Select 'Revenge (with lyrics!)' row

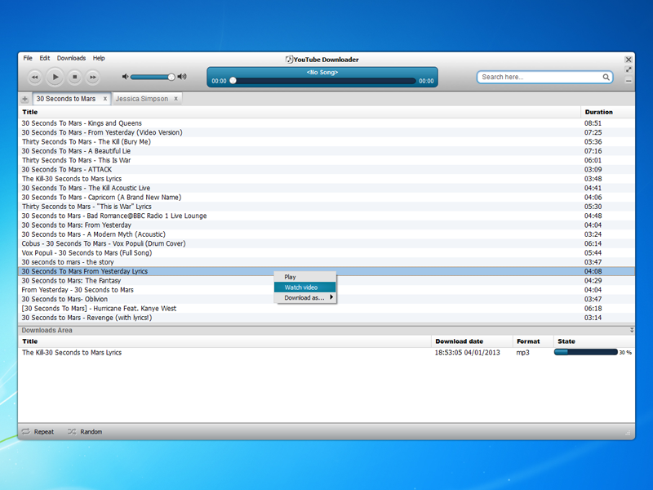326,318
